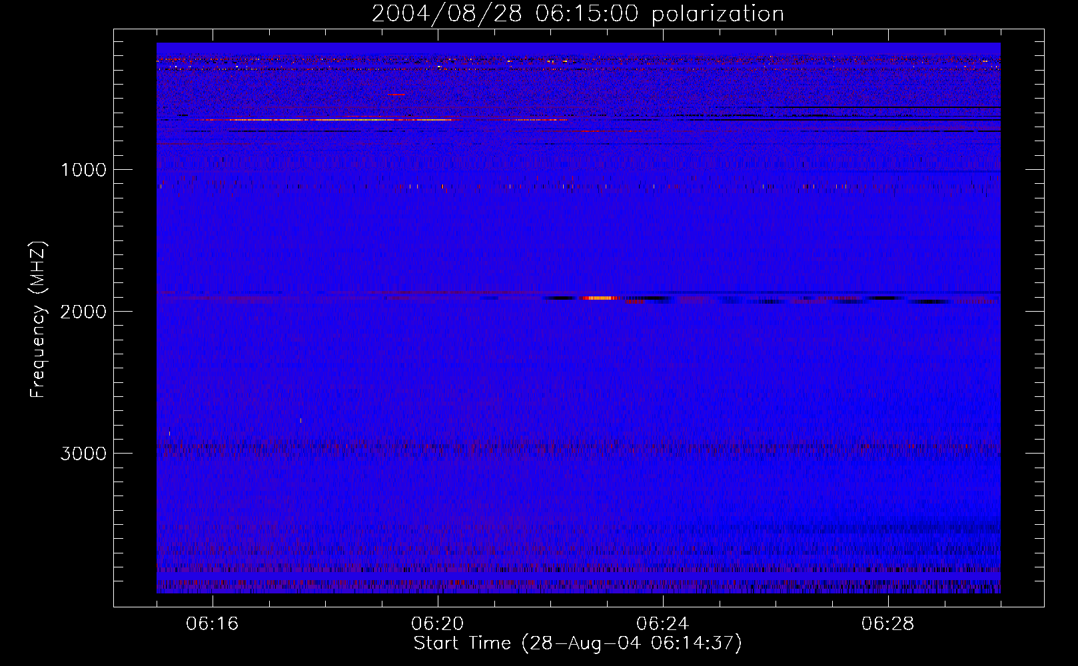
Task: Select the 'Start Time (28-Aug-04 06:14:37)' label
Action: [x=578, y=643]
